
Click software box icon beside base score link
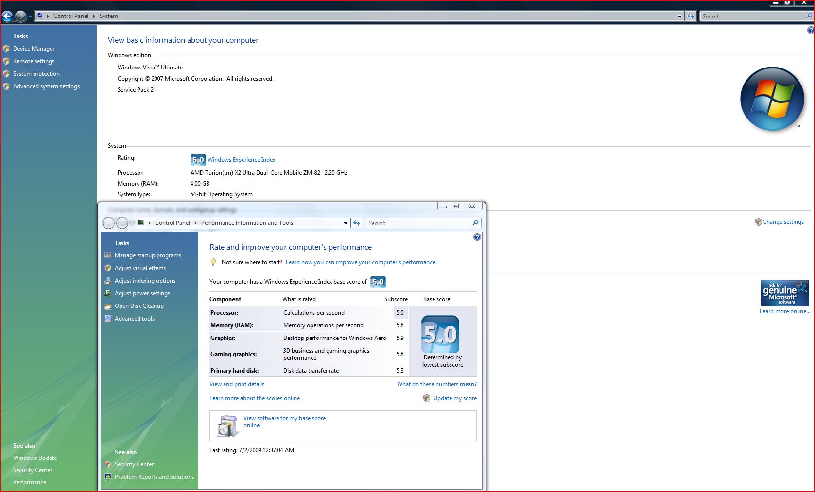pos(227,426)
